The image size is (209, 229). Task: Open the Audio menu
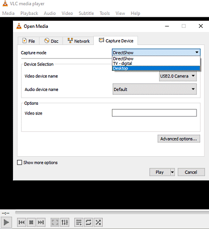(x=50, y=13)
